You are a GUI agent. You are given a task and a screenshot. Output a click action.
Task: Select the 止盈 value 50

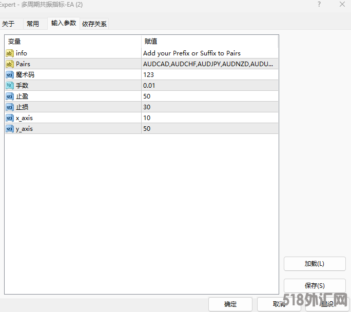(209, 96)
